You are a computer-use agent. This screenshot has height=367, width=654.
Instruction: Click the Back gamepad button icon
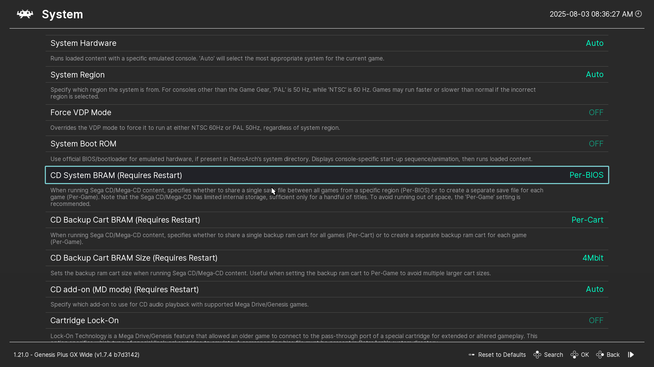pos(600,355)
